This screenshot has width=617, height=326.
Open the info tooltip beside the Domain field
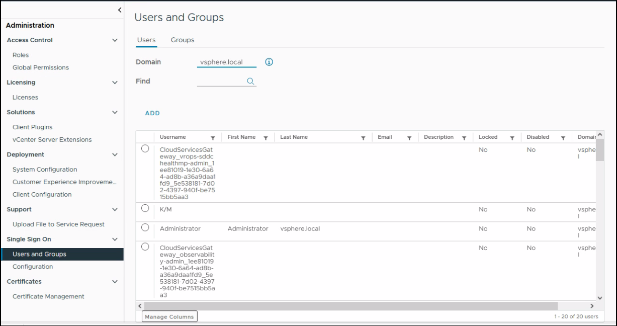tap(269, 61)
